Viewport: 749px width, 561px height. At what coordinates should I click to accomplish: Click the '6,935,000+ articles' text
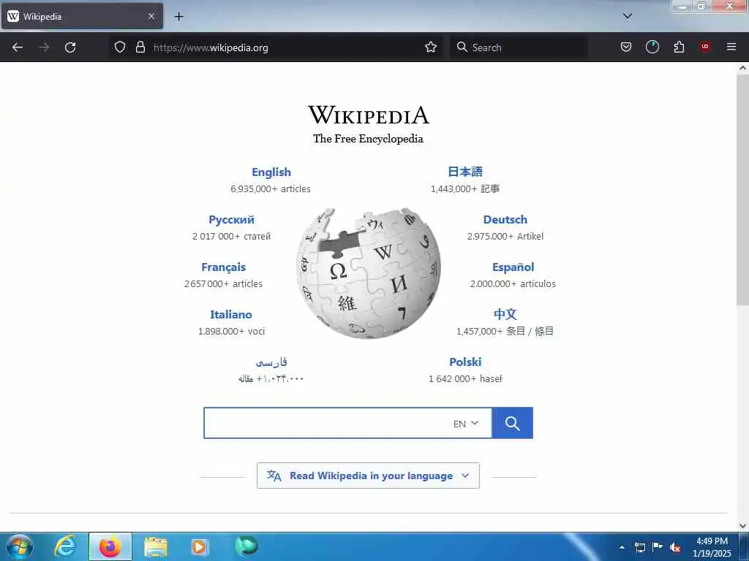pyautogui.click(x=271, y=189)
